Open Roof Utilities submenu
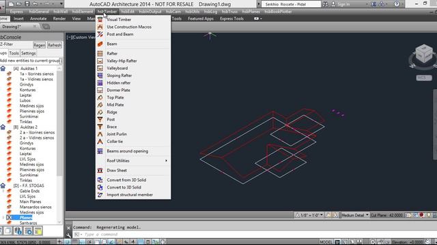Screen dimensions: 437x245 (x=133, y=161)
